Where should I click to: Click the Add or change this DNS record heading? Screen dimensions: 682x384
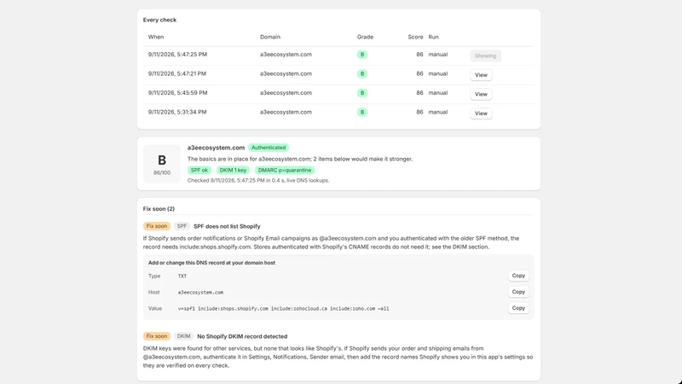click(211, 263)
